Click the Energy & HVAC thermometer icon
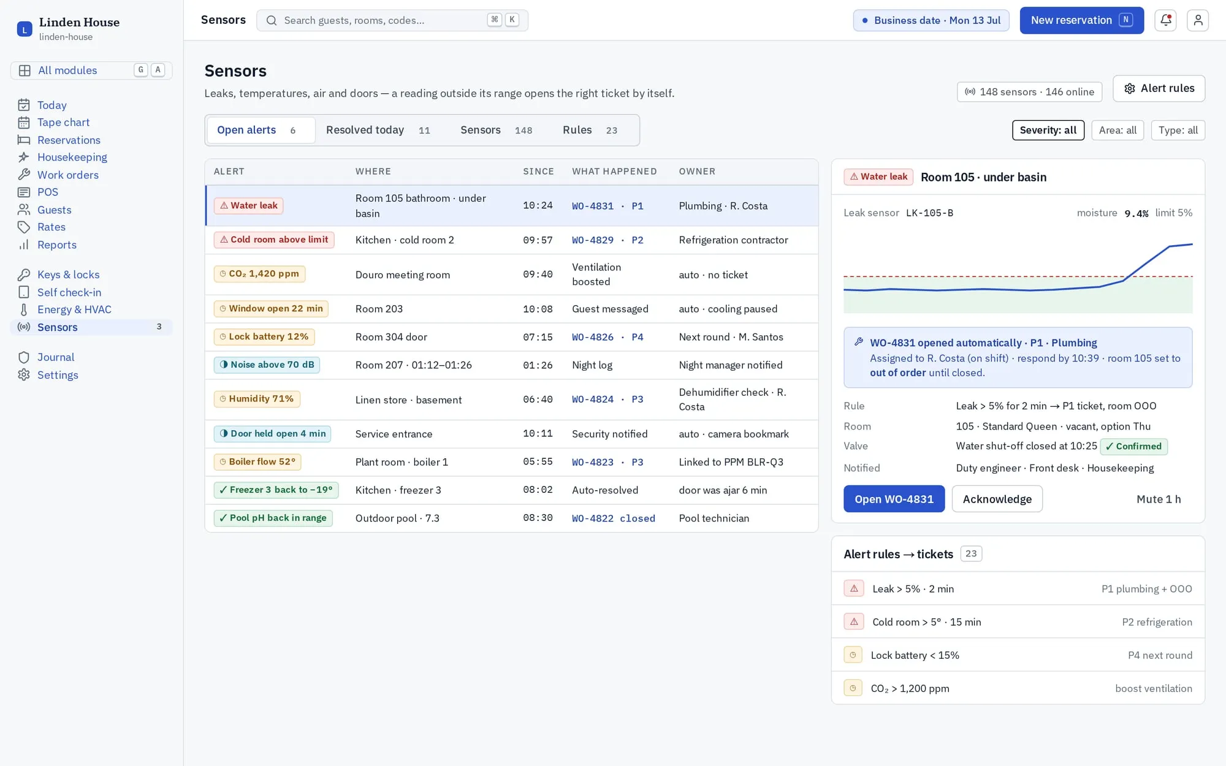Viewport: 1226px width, 766px height. (24, 309)
